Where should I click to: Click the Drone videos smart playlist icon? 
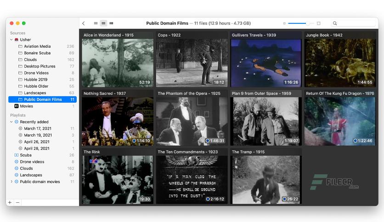pos(17,161)
